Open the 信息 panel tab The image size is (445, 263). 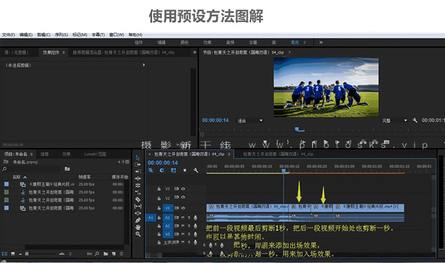coord(44,154)
